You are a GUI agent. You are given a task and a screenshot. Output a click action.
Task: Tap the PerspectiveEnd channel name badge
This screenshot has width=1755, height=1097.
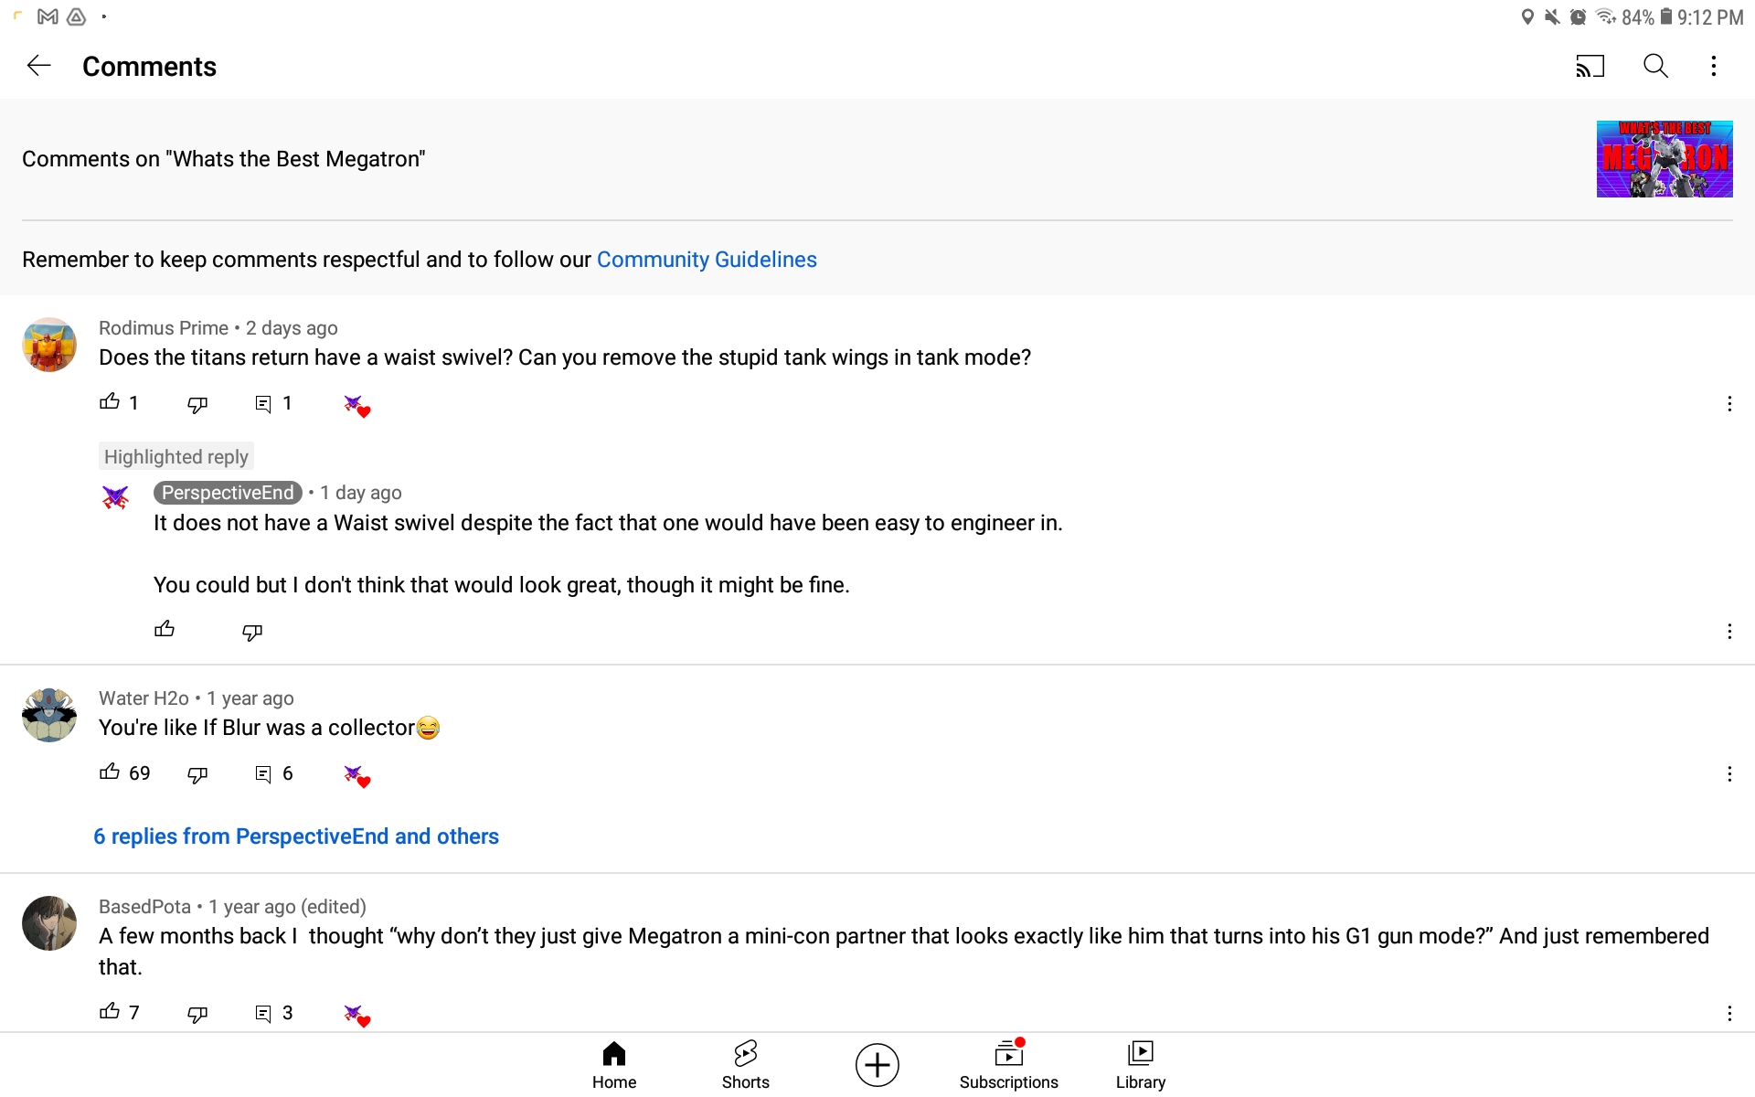(228, 493)
